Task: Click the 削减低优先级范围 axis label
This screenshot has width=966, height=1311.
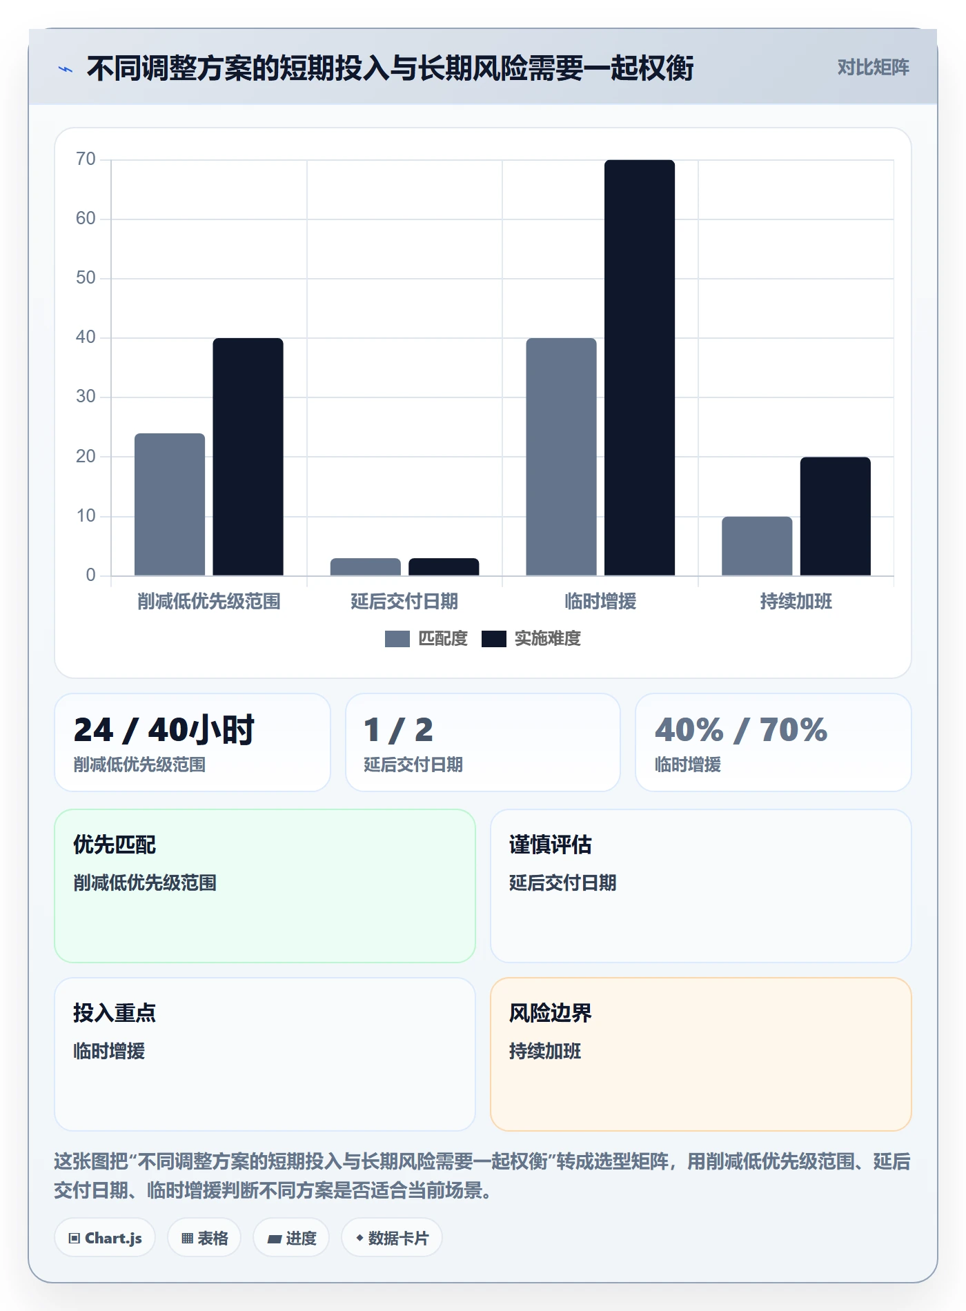Action: click(209, 602)
